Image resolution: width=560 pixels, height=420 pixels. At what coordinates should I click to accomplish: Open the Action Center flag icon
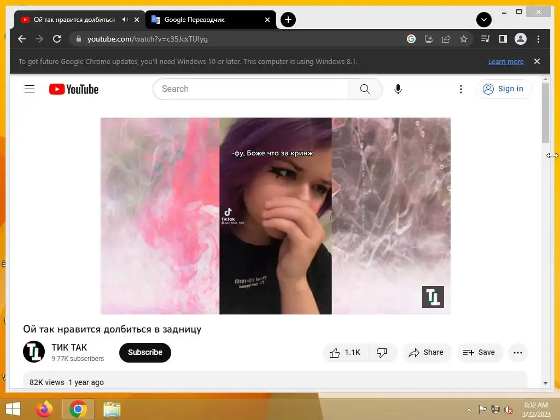pyautogui.click(x=482, y=410)
